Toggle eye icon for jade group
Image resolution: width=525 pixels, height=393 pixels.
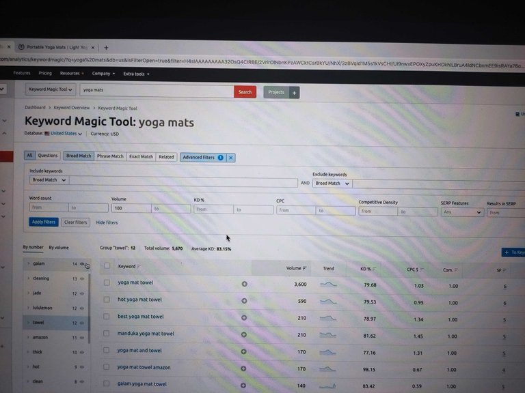pyautogui.click(x=82, y=293)
